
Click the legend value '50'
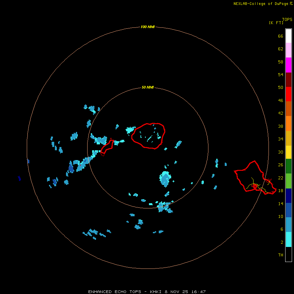(x=281, y=88)
